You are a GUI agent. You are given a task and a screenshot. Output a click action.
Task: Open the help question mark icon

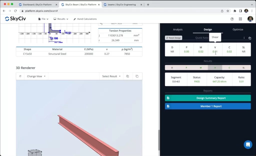click(x=232, y=19)
